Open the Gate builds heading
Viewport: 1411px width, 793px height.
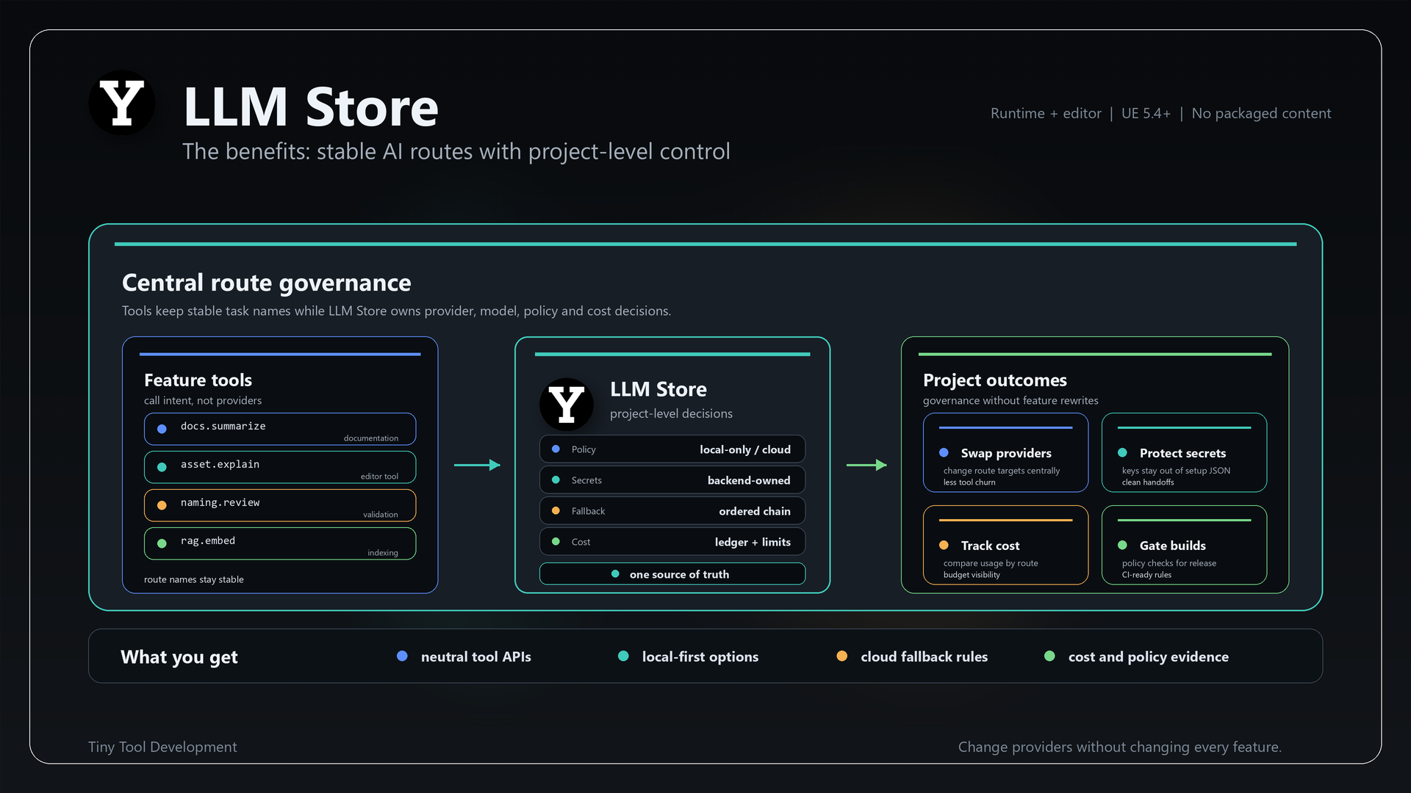pyautogui.click(x=1172, y=546)
